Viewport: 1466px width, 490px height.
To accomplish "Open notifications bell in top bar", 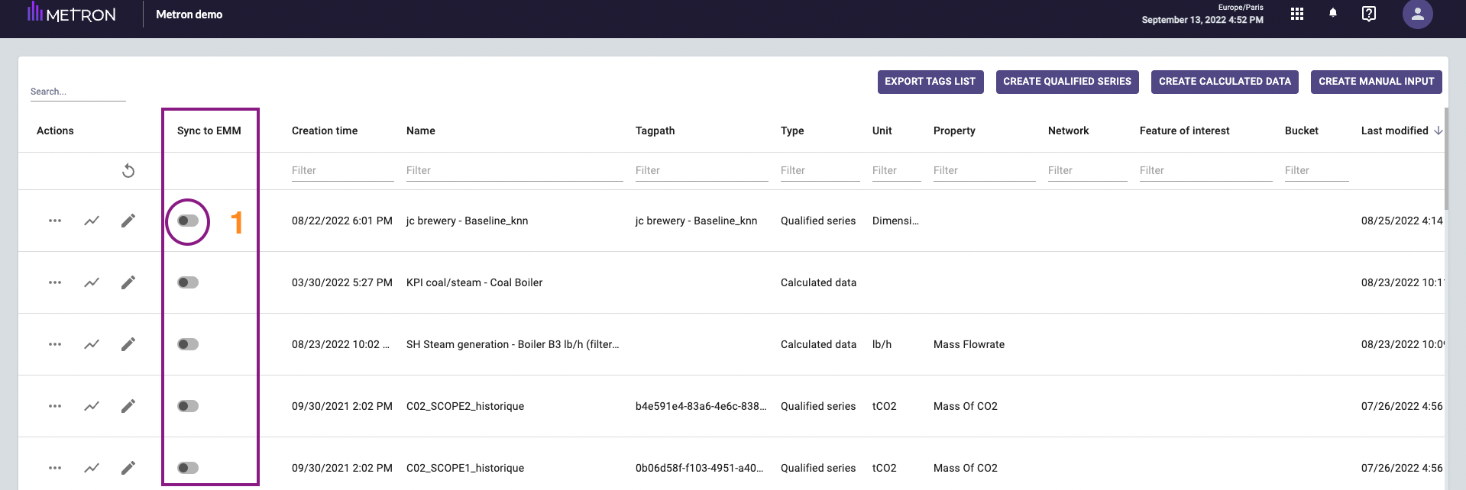I will [x=1332, y=14].
